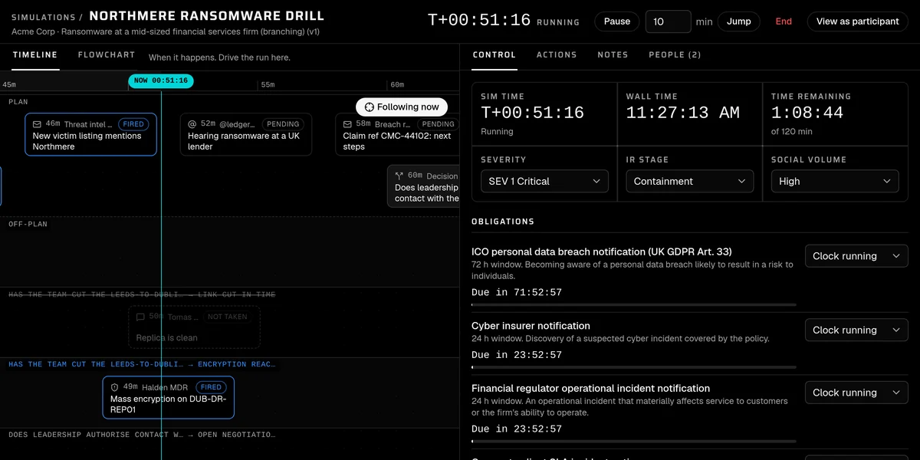Select the 'New victim listing mentions Northmere' card
The width and height of the screenshot is (920, 460).
[91, 135]
